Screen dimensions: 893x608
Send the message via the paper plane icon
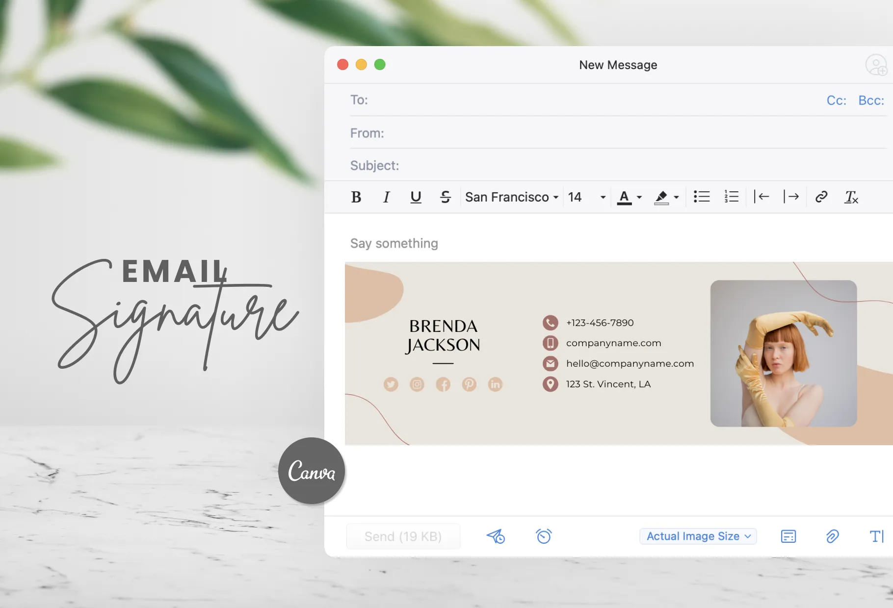(496, 536)
